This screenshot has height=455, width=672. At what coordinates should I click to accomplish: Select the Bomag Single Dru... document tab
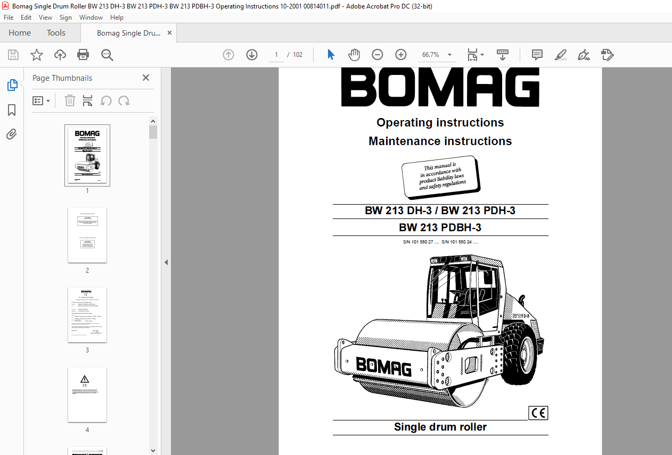click(x=128, y=33)
